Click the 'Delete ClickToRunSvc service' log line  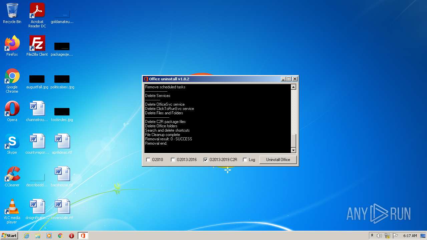click(169, 109)
